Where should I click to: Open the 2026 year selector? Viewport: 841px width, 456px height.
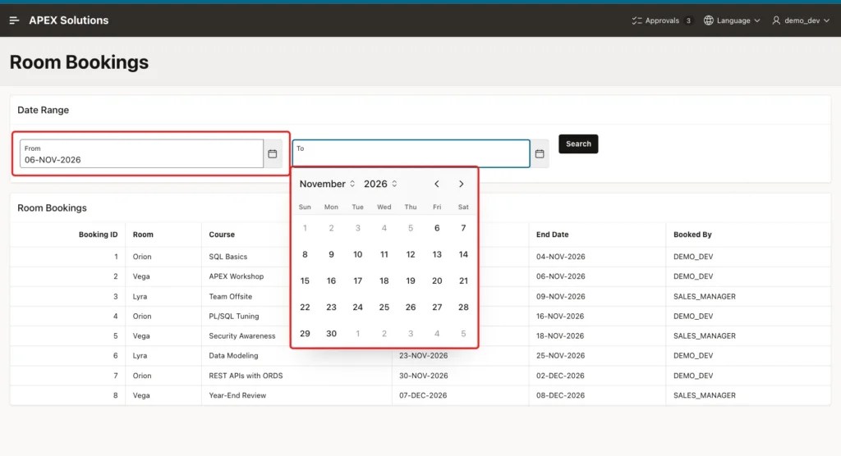[380, 184]
